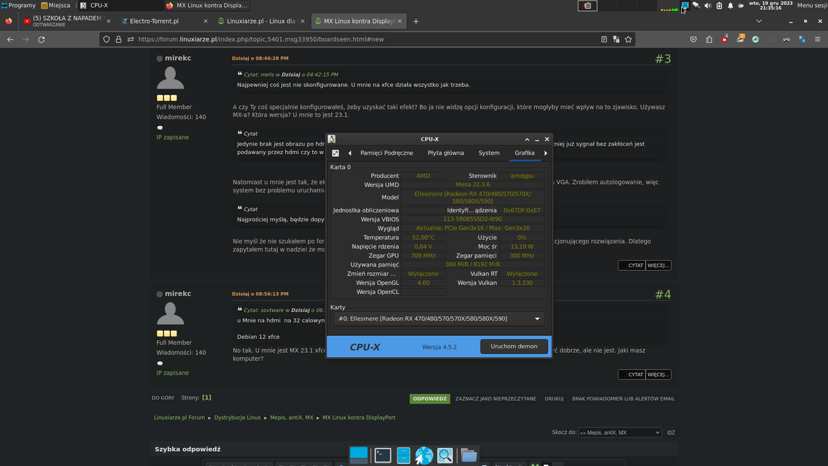Click the translate page icon in address bar
This screenshot has height=466, width=828.
[x=616, y=39]
